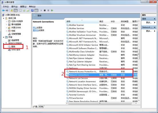Click the Start Service play icon
The image size is (158, 113).
pyautogui.click(x=41, y=10)
